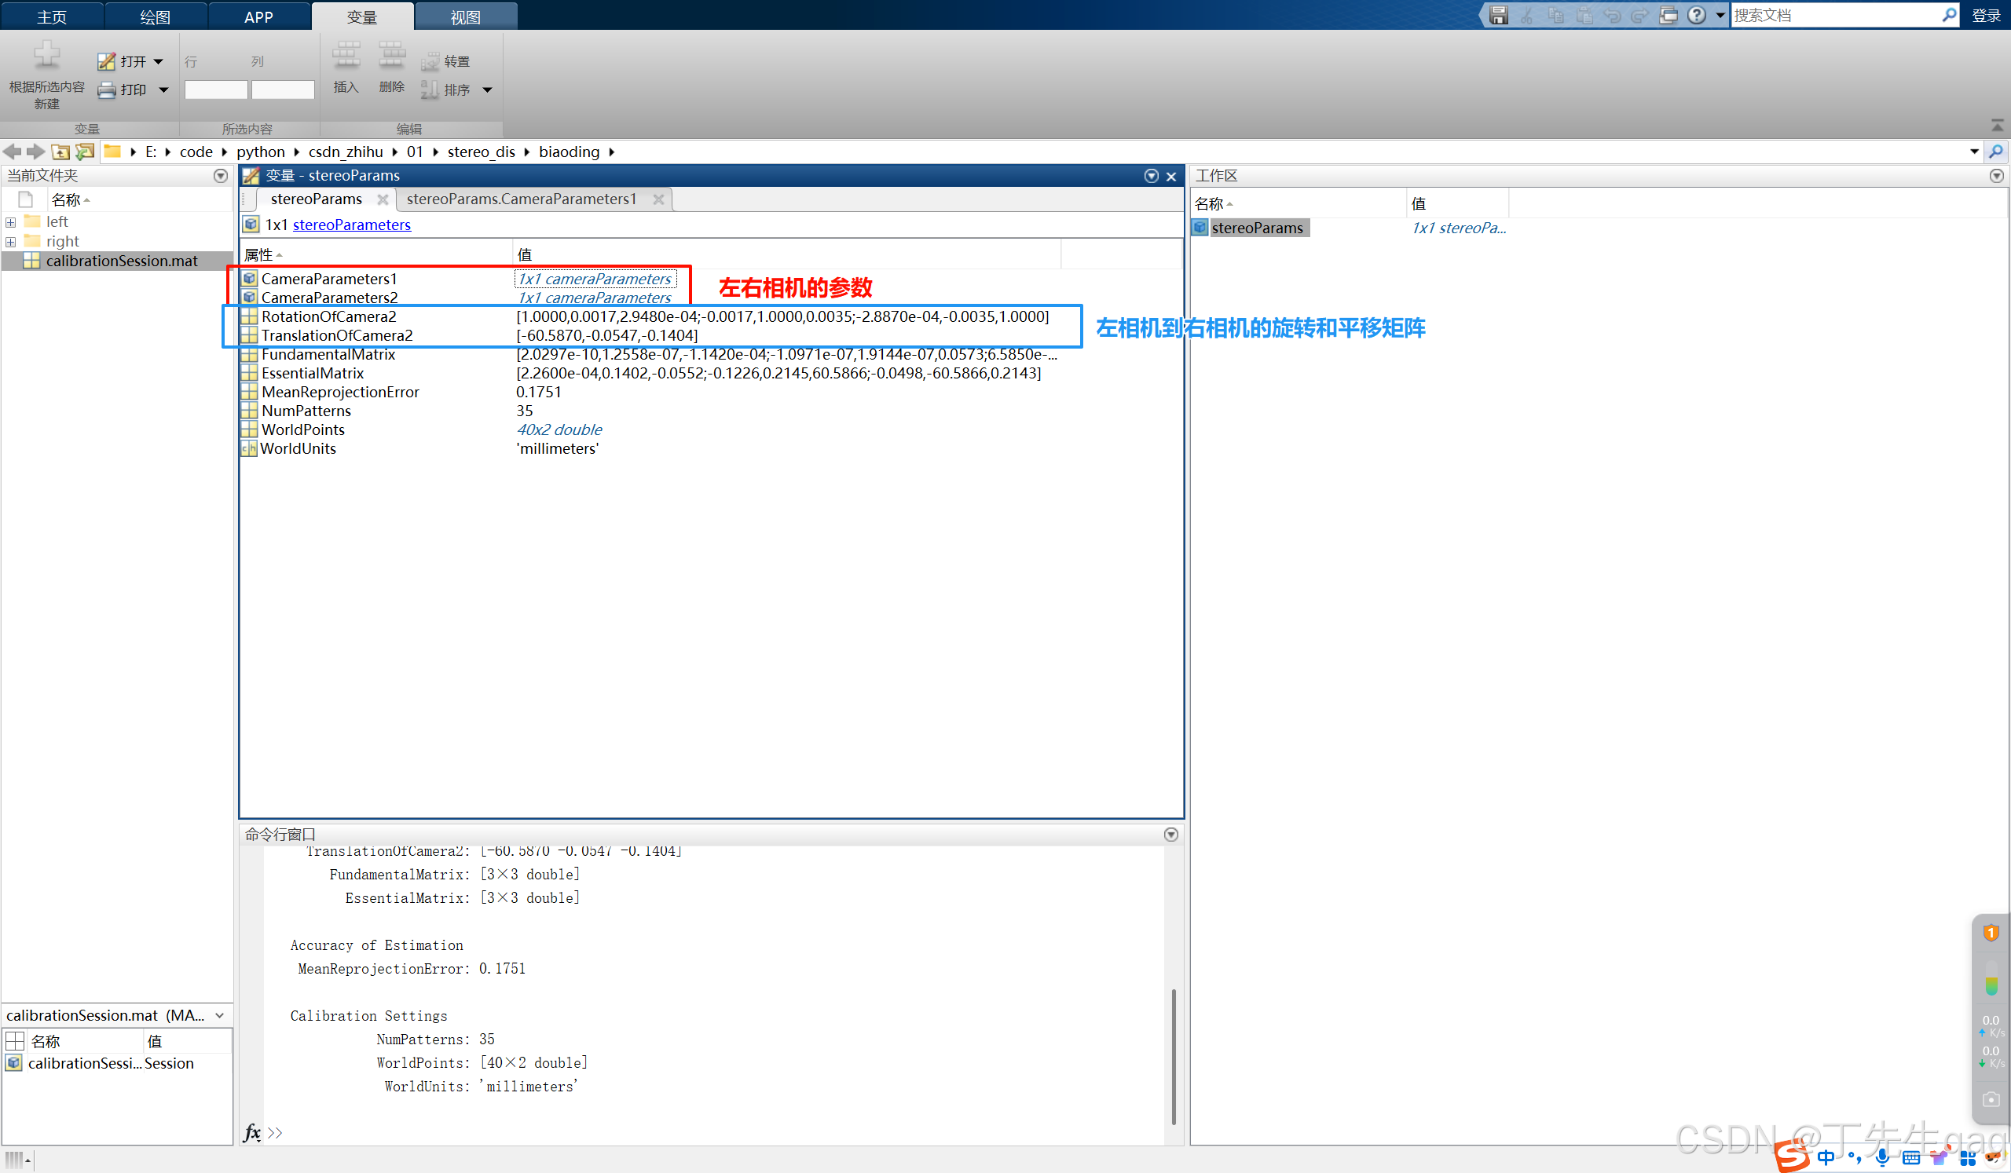2011x1173 pixels.
Task: Click the print icon in ribbon
Action: (107, 90)
